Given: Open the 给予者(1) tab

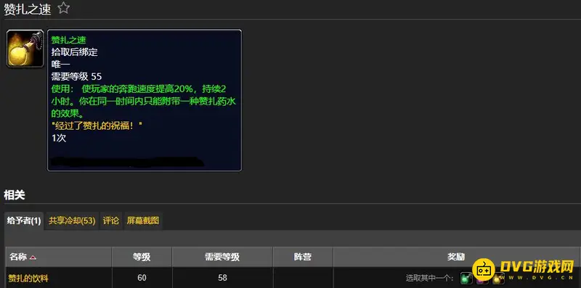Looking at the screenshot, I should pyautogui.click(x=24, y=221).
